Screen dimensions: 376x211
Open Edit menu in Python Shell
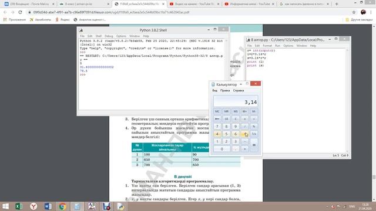tap(90, 36)
